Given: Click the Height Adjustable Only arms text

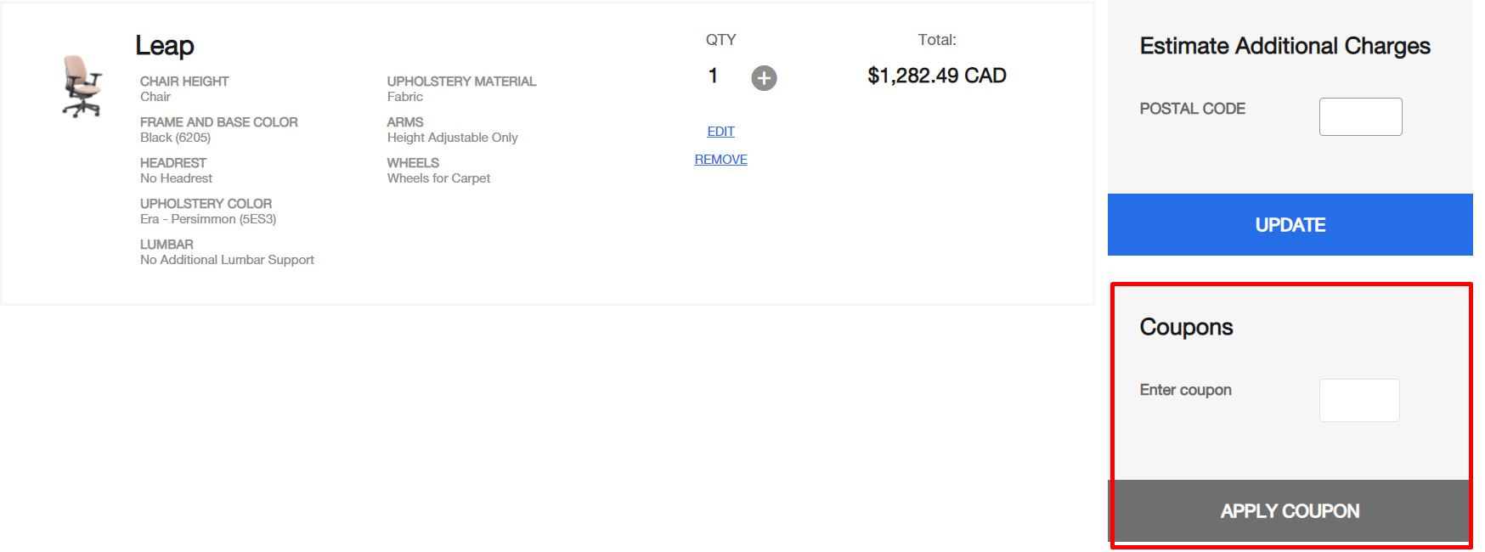Looking at the screenshot, I should tap(452, 138).
